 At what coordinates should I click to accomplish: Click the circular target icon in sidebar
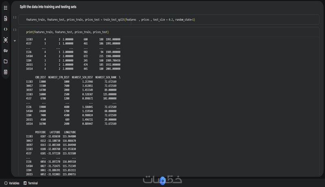click(6, 40)
